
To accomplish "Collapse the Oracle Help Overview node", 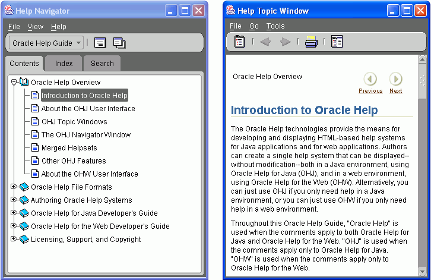I will [14, 82].
